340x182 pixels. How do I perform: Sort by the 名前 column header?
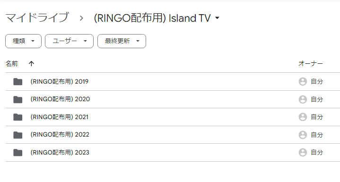pyautogui.click(x=12, y=64)
